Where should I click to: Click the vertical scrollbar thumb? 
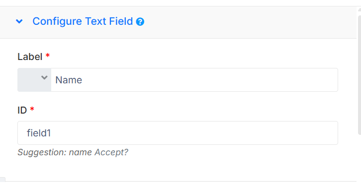(359, 75)
